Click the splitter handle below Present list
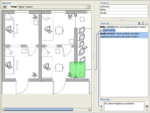 122,20
